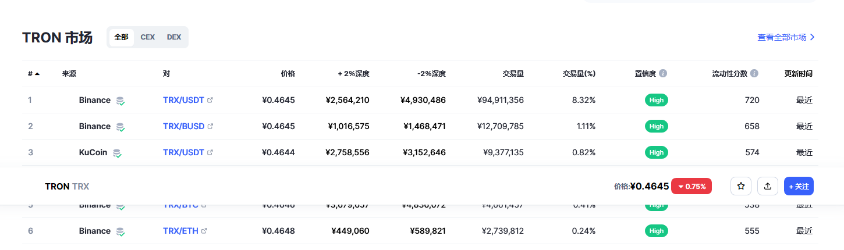Open the Binance TRX/USDT pair link
This screenshot has width=844, height=250.
point(183,100)
